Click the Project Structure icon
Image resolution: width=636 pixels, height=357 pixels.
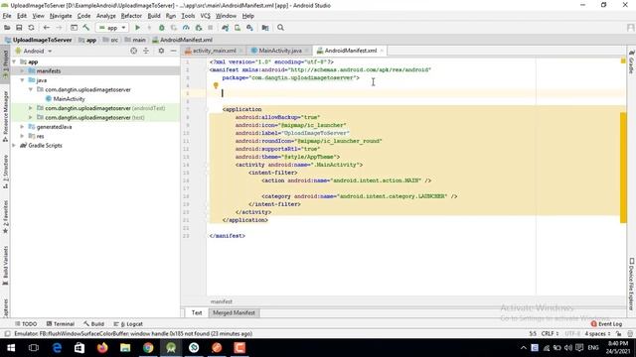coord(265,28)
